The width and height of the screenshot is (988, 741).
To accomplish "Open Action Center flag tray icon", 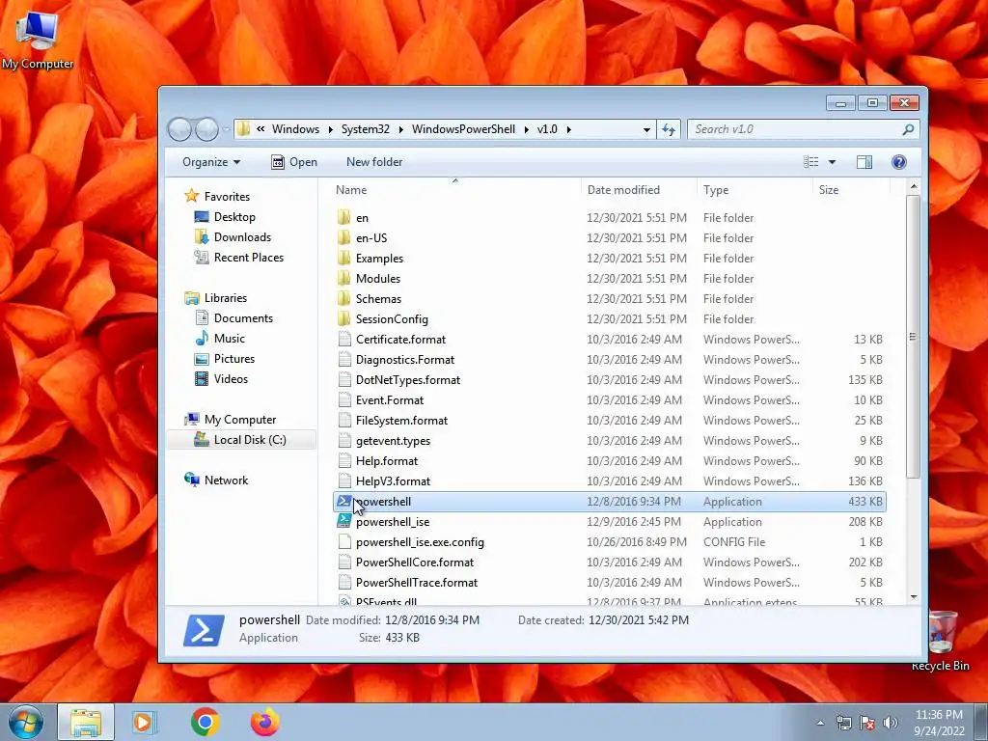I will [867, 722].
